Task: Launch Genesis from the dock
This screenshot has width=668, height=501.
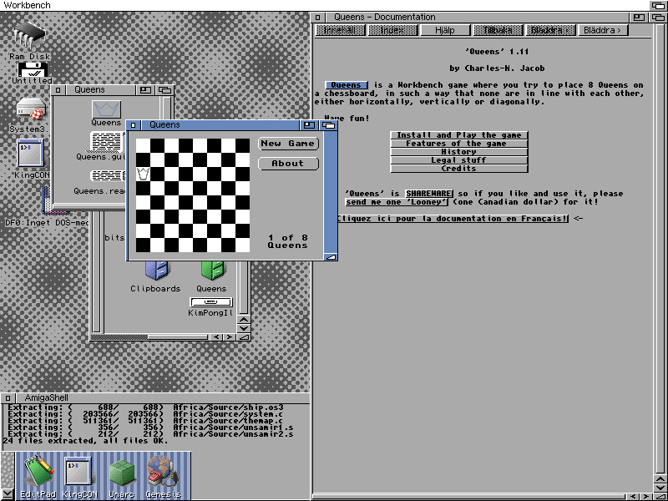Action: (163, 472)
